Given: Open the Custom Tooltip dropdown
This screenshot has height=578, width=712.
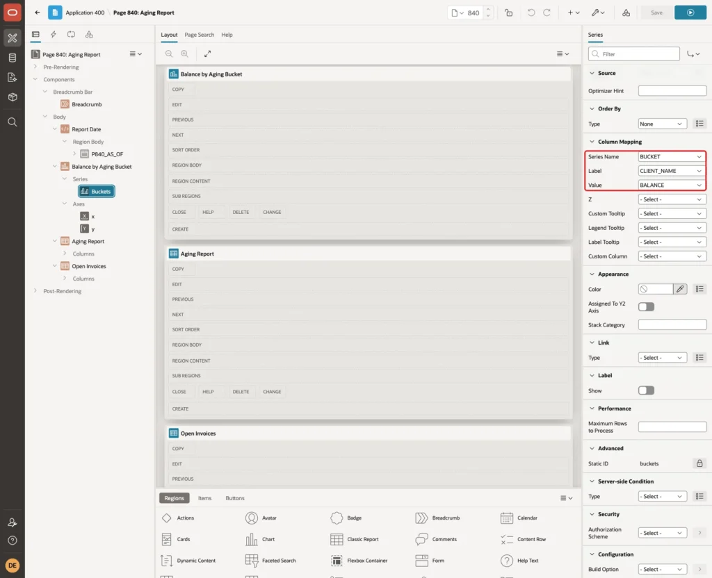Looking at the screenshot, I should [x=672, y=214].
